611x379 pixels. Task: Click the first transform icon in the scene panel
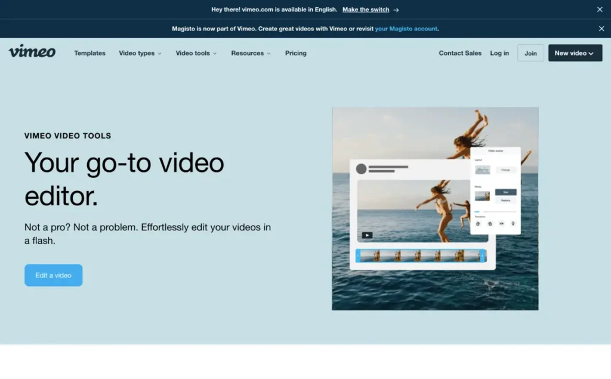(478, 223)
